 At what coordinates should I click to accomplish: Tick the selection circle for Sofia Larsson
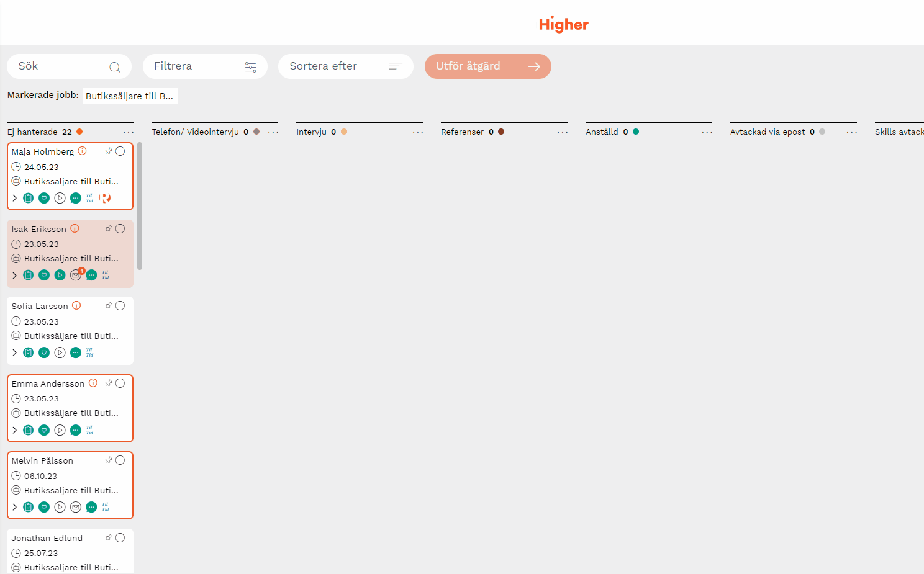click(x=120, y=305)
